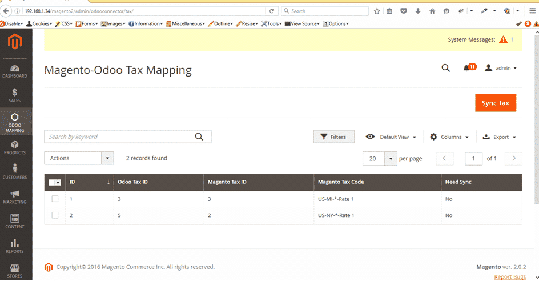
Task: Reload the page with the refresh icon
Action: tap(272, 11)
